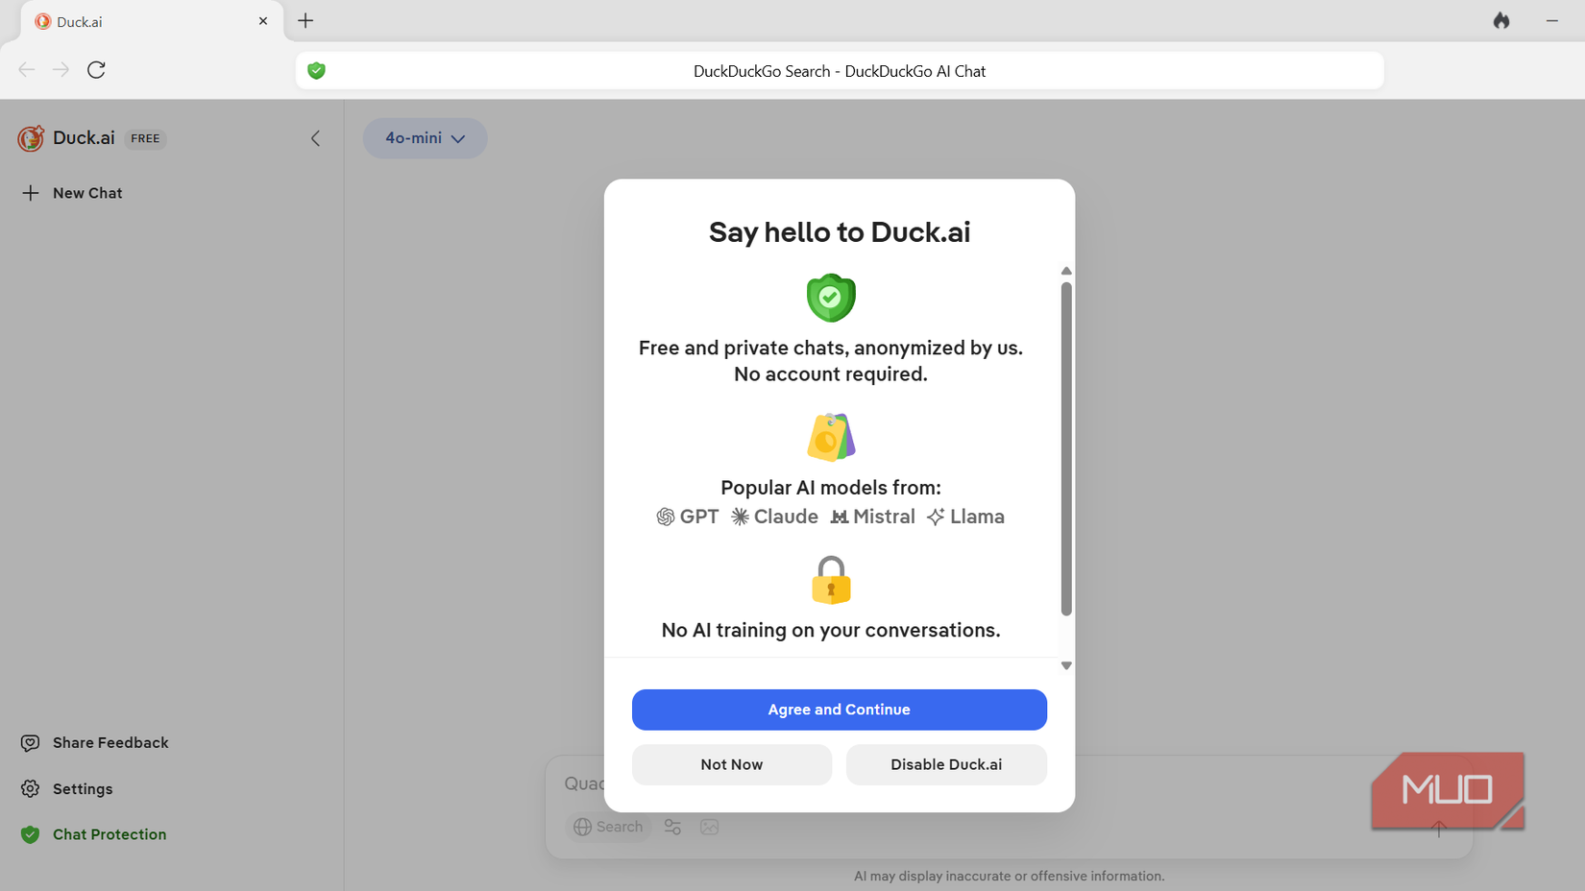Click the padlock icon in the dialog
Image resolution: width=1585 pixels, height=891 pixels.
(x=831, y=580)
